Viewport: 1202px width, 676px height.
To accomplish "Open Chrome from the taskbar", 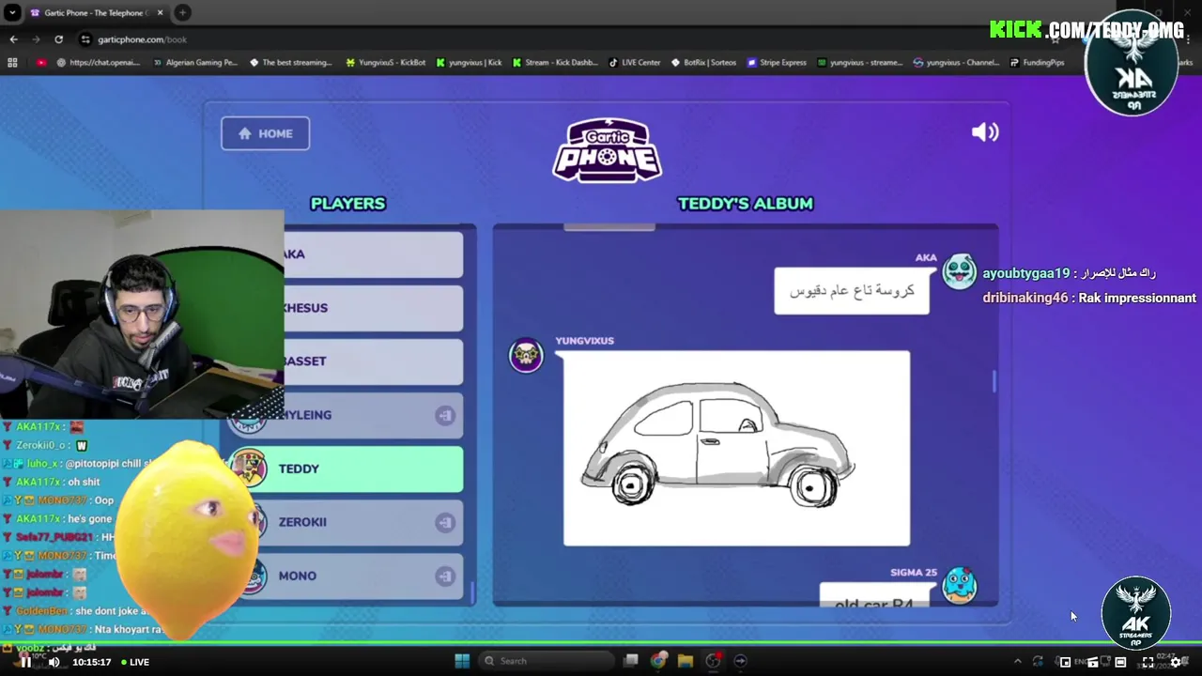I will (x=658, y=661).
